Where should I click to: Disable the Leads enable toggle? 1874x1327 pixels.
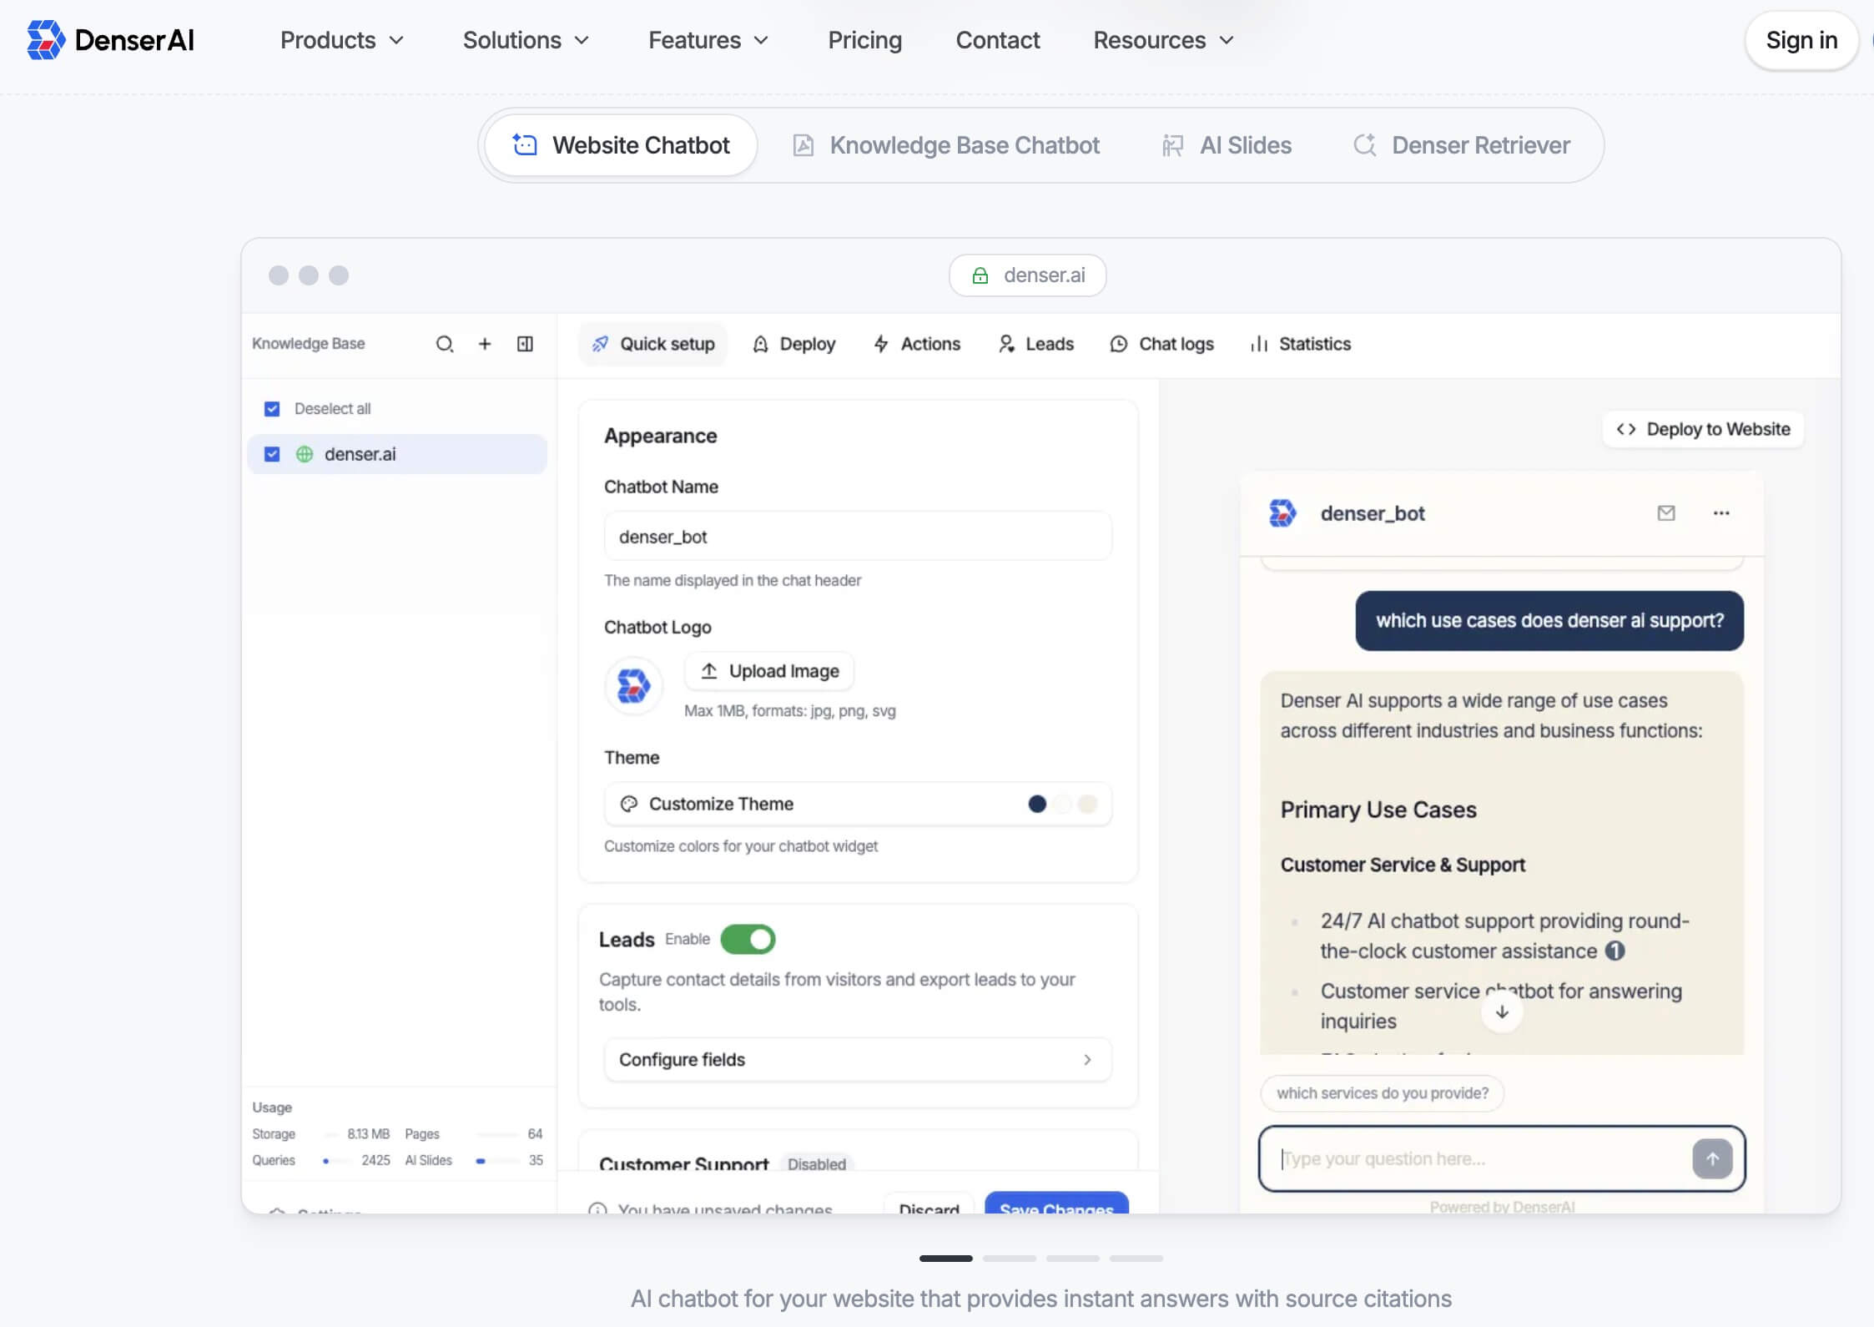click(748, 939)
